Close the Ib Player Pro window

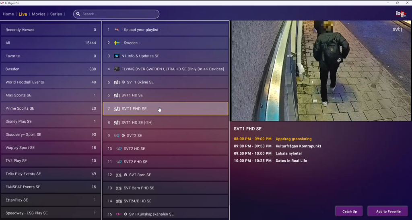(407, 3)
